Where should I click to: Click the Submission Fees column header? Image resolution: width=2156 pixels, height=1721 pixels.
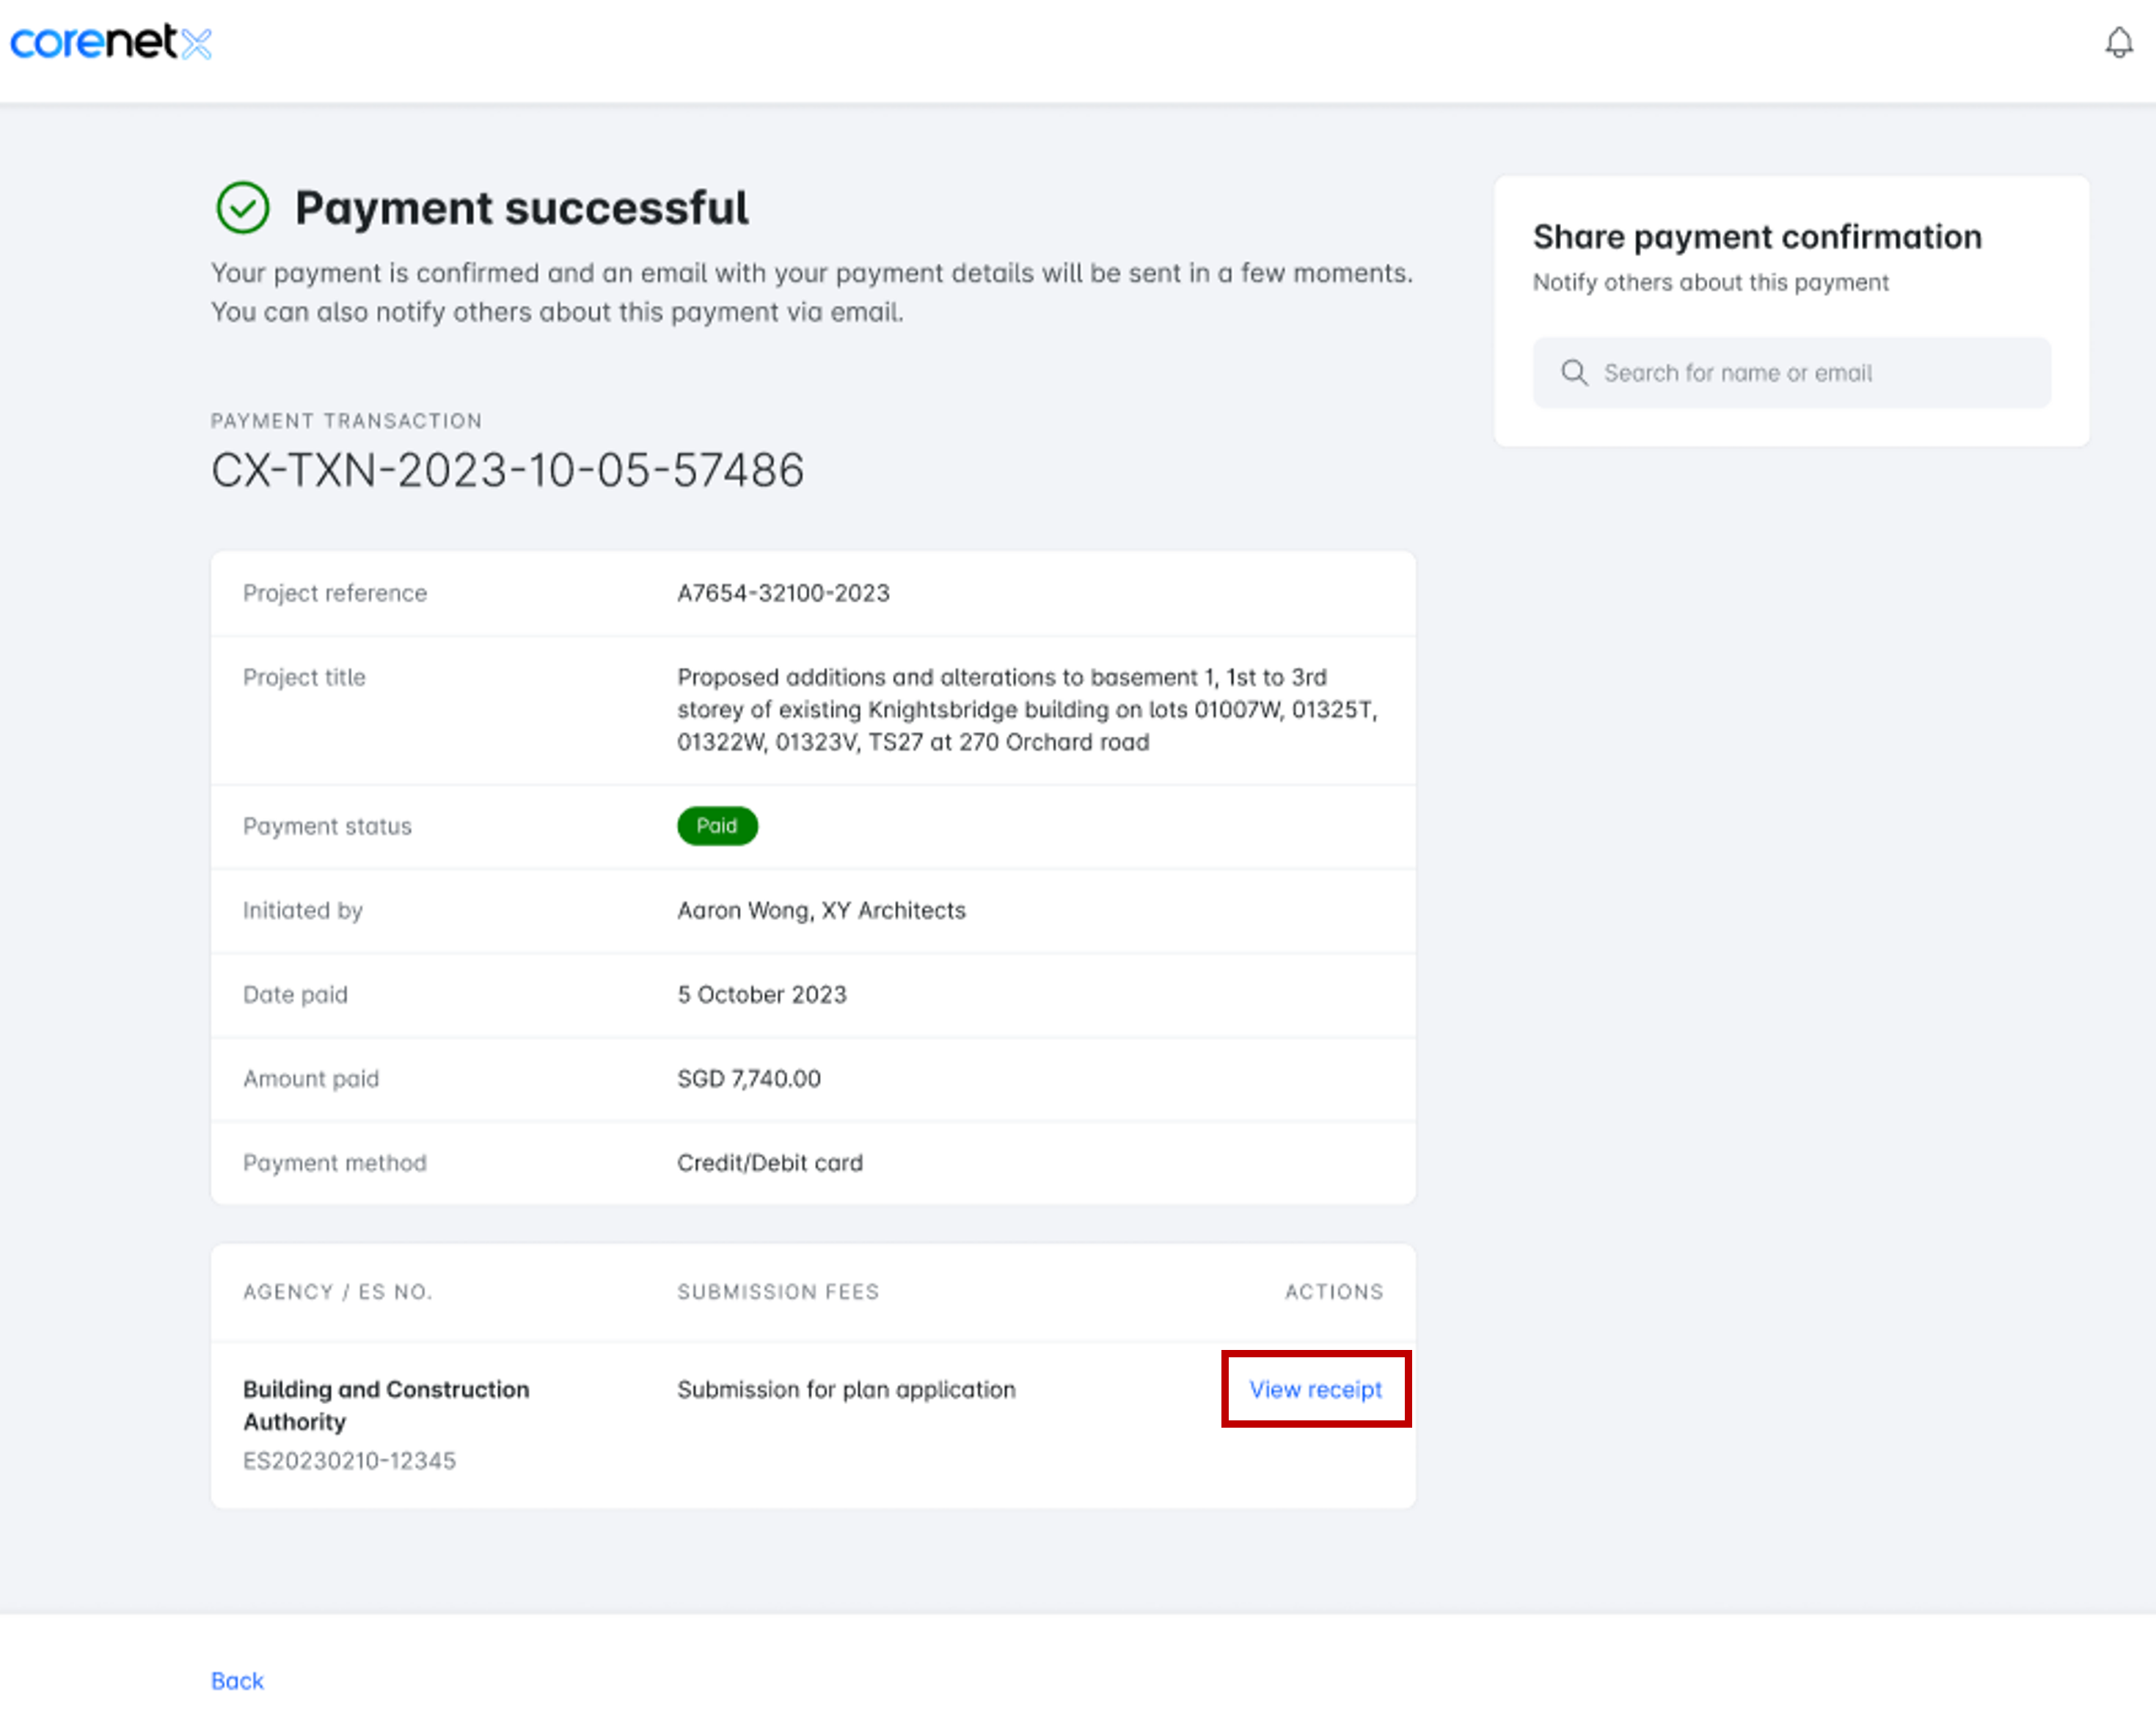click(778, 1291)
